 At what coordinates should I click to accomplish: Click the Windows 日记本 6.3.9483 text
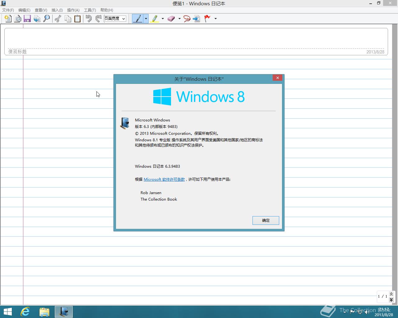(x=157, y=166)
